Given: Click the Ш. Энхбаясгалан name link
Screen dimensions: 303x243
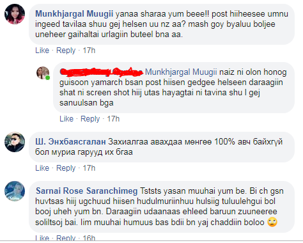Looking at the screenshot, I should [x=70, y=142].
